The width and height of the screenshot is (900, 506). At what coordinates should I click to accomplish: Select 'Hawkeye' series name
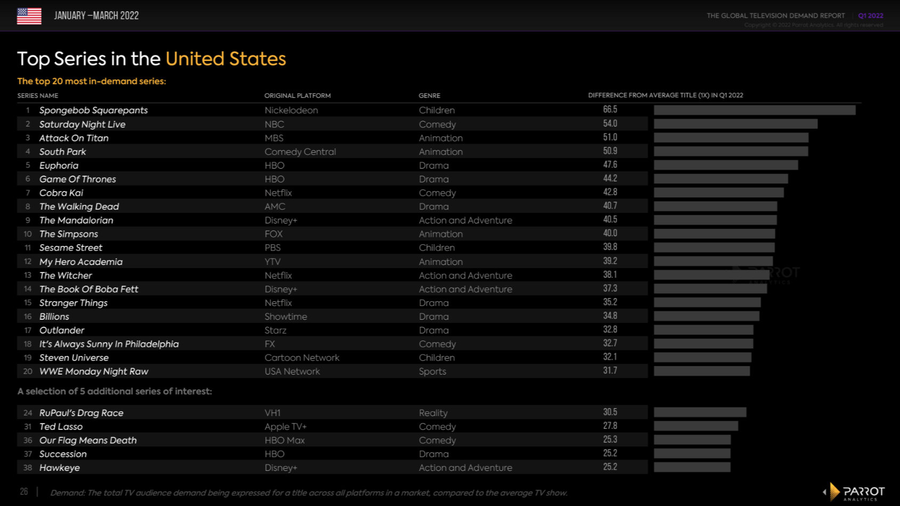[x=60, y=468]
